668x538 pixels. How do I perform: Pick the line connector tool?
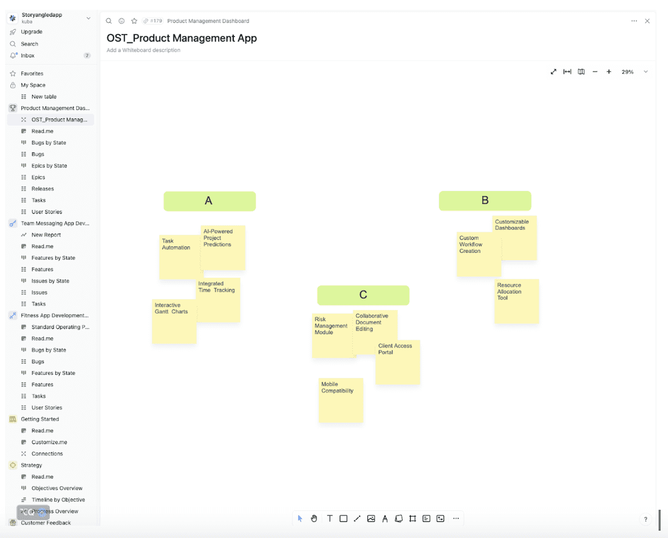point(357,519)
